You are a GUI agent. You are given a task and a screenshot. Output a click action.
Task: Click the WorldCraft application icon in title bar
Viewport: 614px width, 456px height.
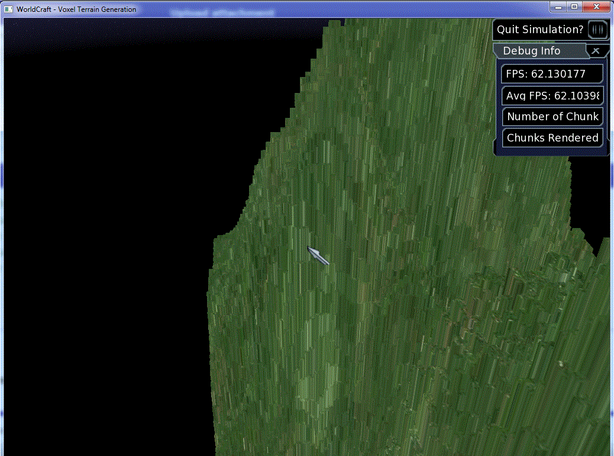point(8,9)
